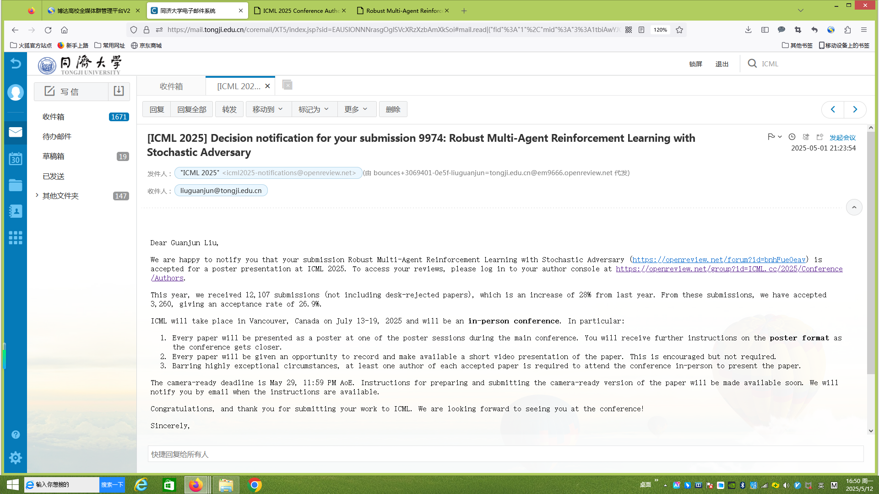Open the calendar icon in sidebar
This screenshot has height=494, width=879.
click(x=16, y=159)
